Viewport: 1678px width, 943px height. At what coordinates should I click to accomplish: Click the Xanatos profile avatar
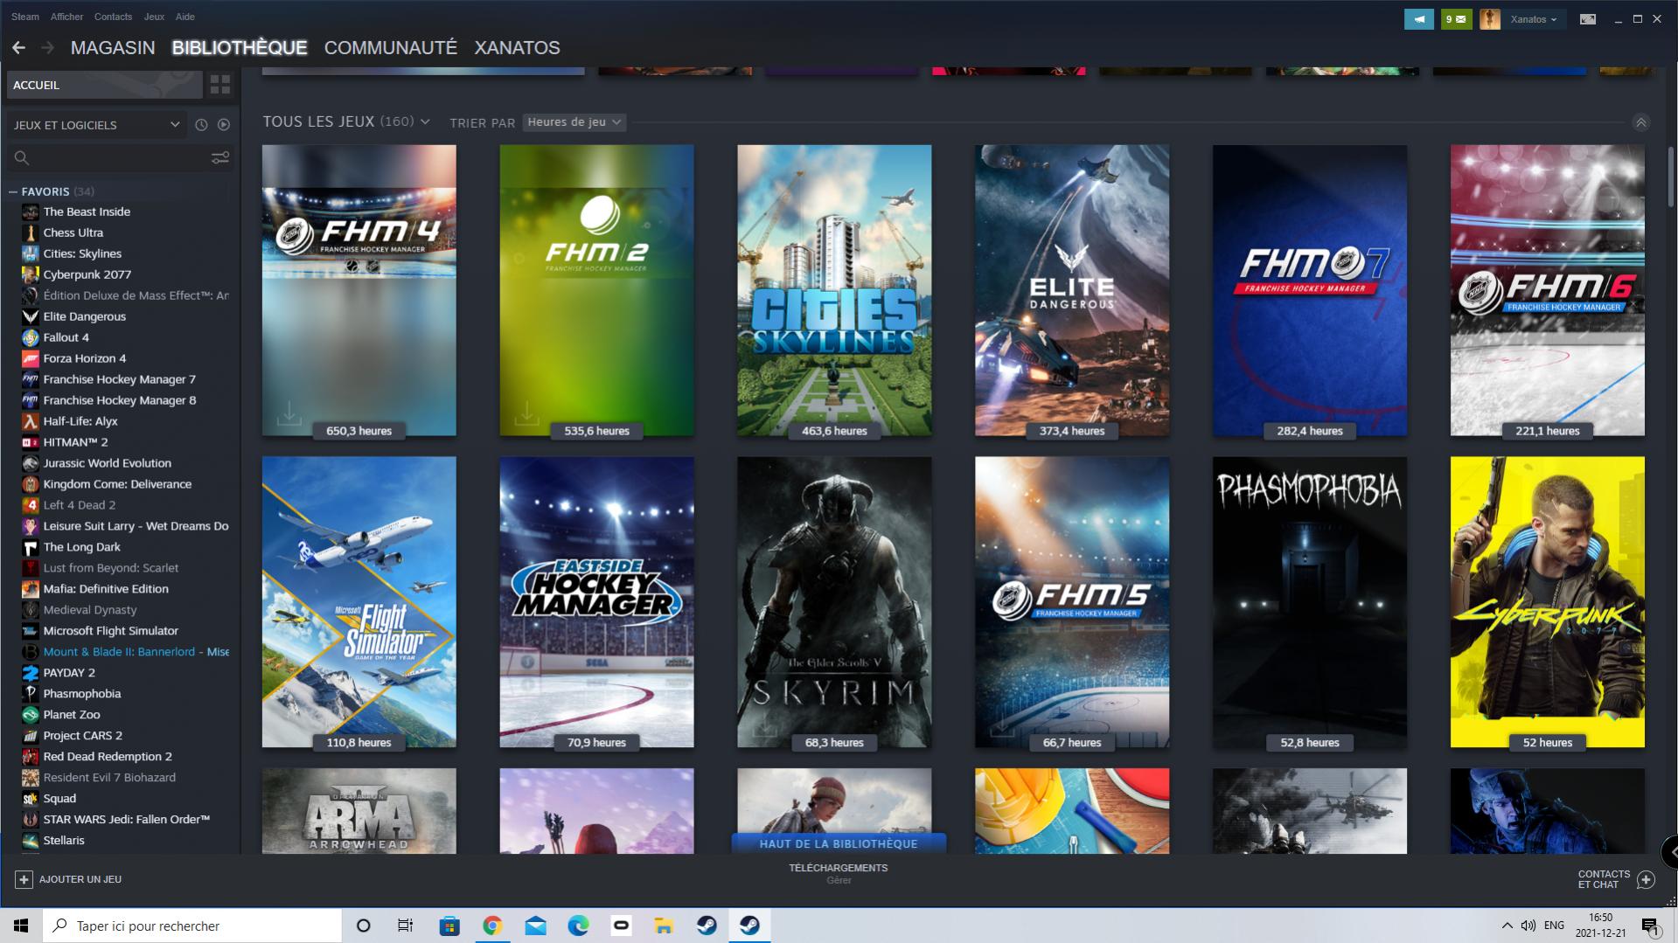1490,19
